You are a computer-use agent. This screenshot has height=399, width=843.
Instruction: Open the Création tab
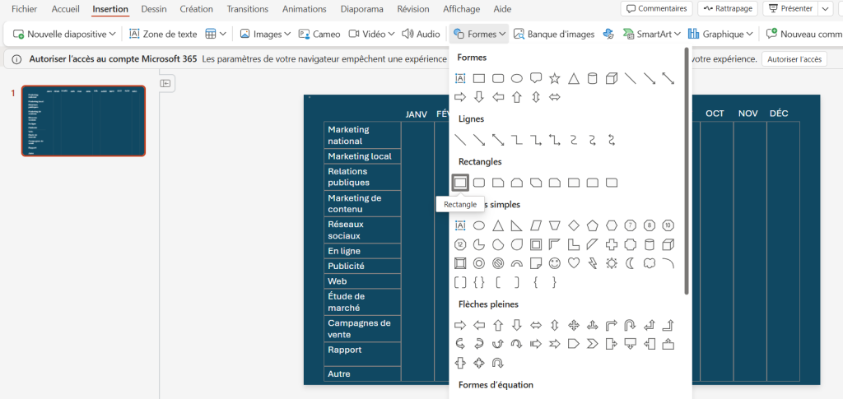(196, 9)
